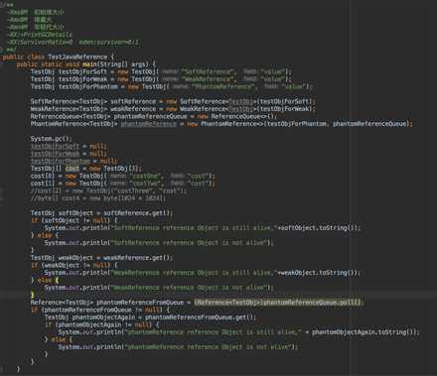Click the "phantomReference reference Object is not alive" string

pyautogui.click(x=210, y=347)
